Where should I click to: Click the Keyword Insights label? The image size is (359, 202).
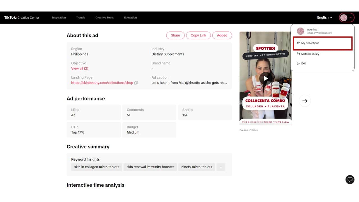[x=85, y=159]
